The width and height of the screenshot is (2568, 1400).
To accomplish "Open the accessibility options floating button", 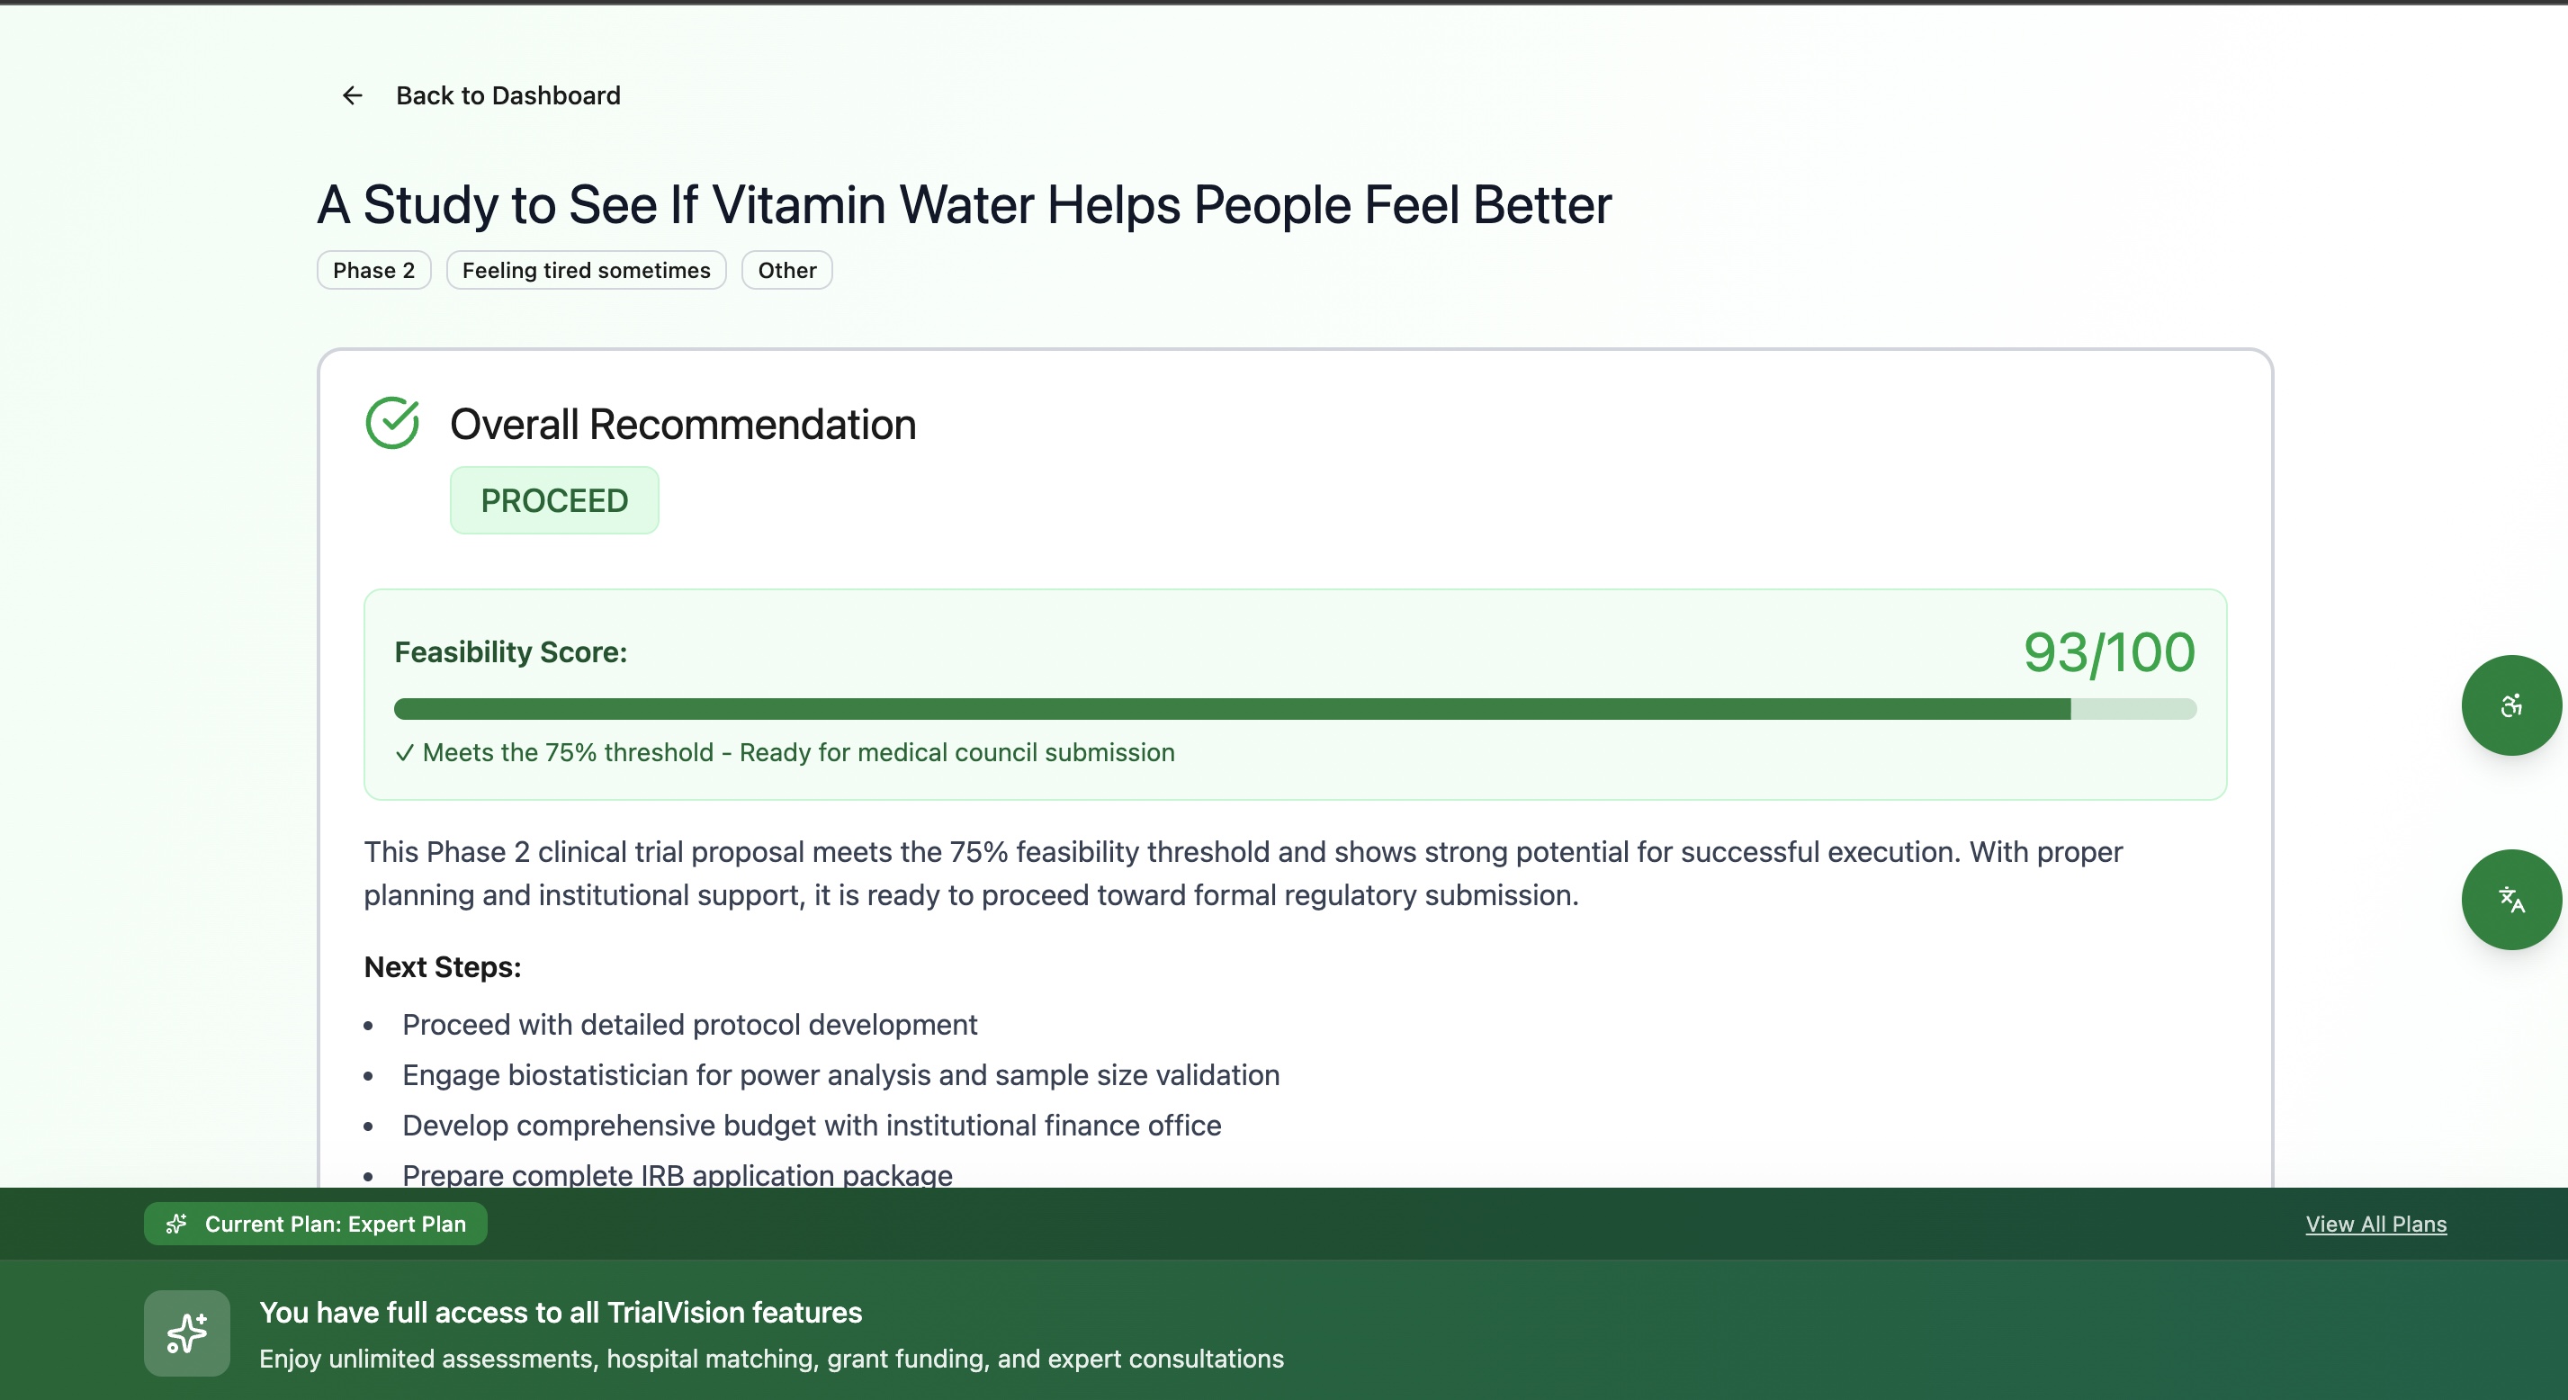I will click(x=2510, y=705).
